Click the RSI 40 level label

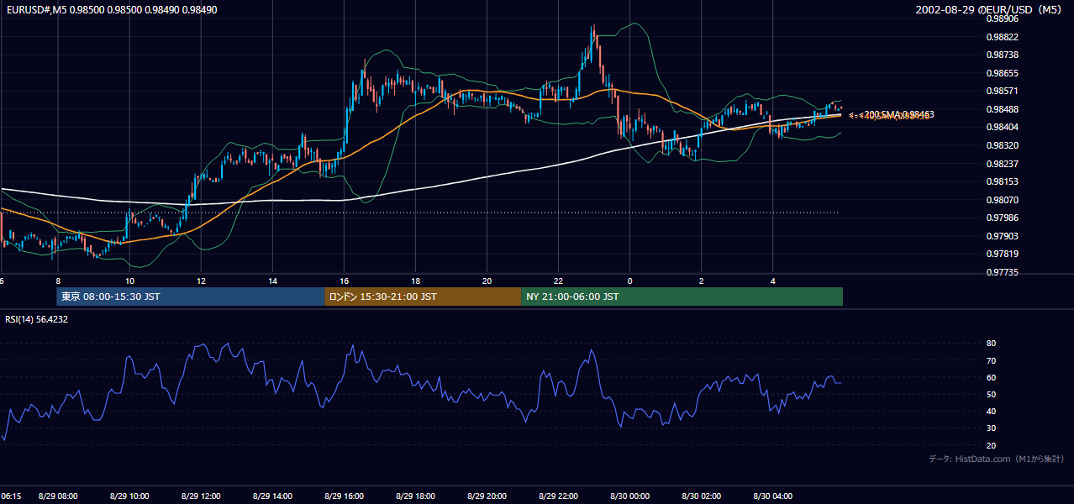click(991, 411)
